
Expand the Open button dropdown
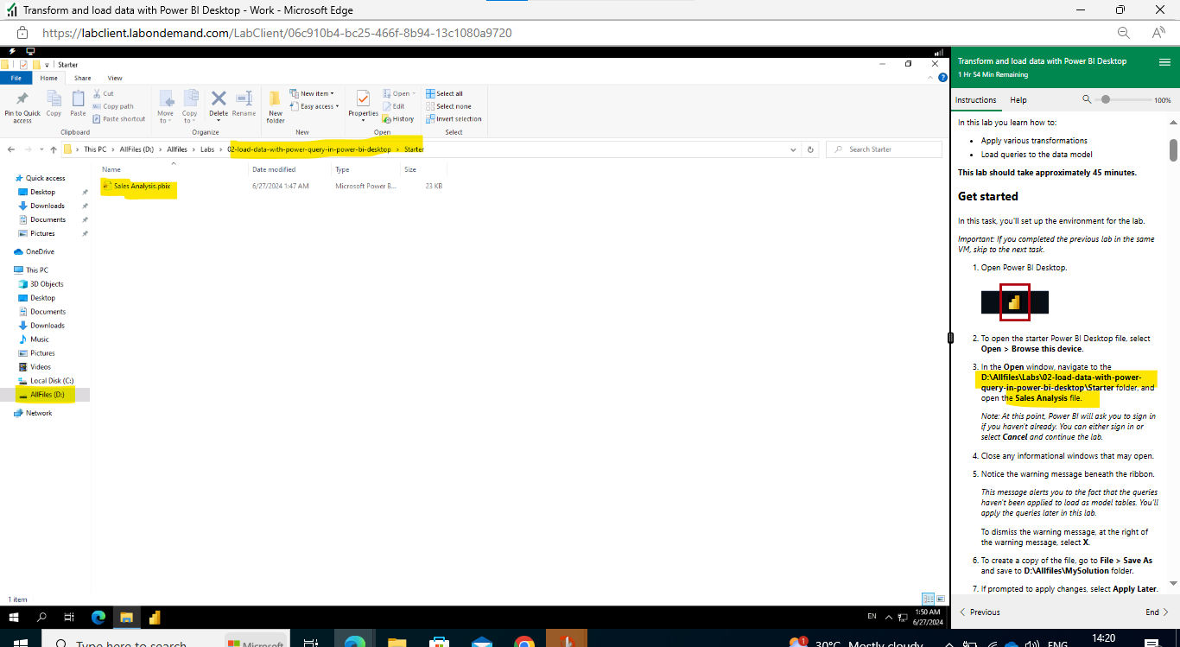pyautogui.click(x=415, y=93)
